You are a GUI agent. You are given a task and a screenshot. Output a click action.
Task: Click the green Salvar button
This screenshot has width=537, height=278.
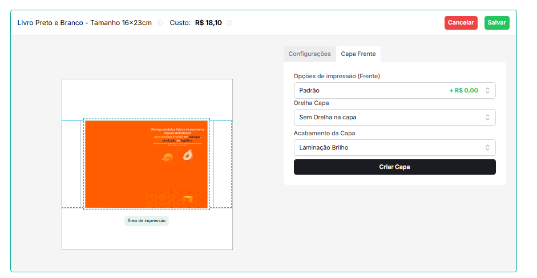496,23
